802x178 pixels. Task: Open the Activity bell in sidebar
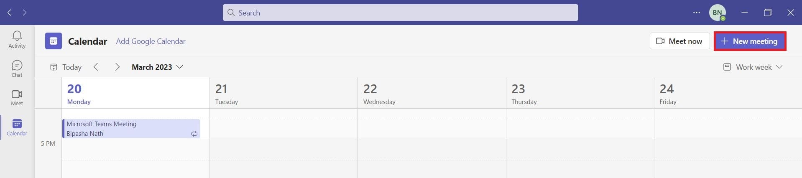coord(17,39)
